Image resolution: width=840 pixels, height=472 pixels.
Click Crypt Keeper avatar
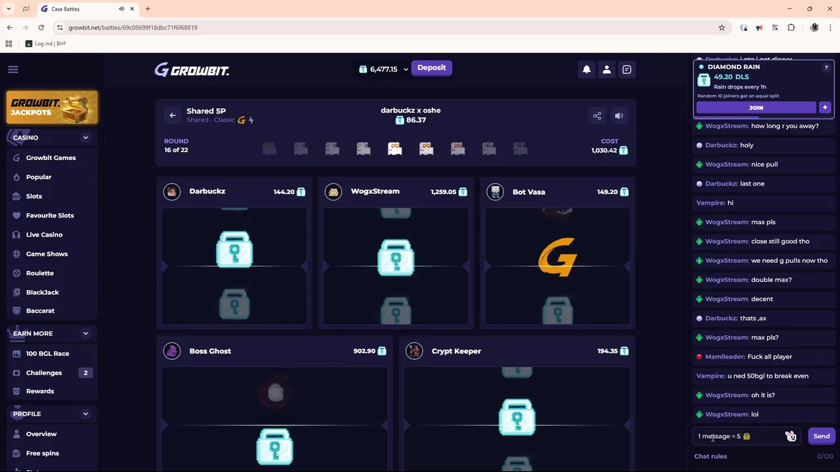coord(414,351)
